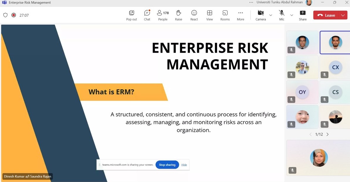Open the View layout options
Screen dimensions: 350x182
click(x=209, y=15)
